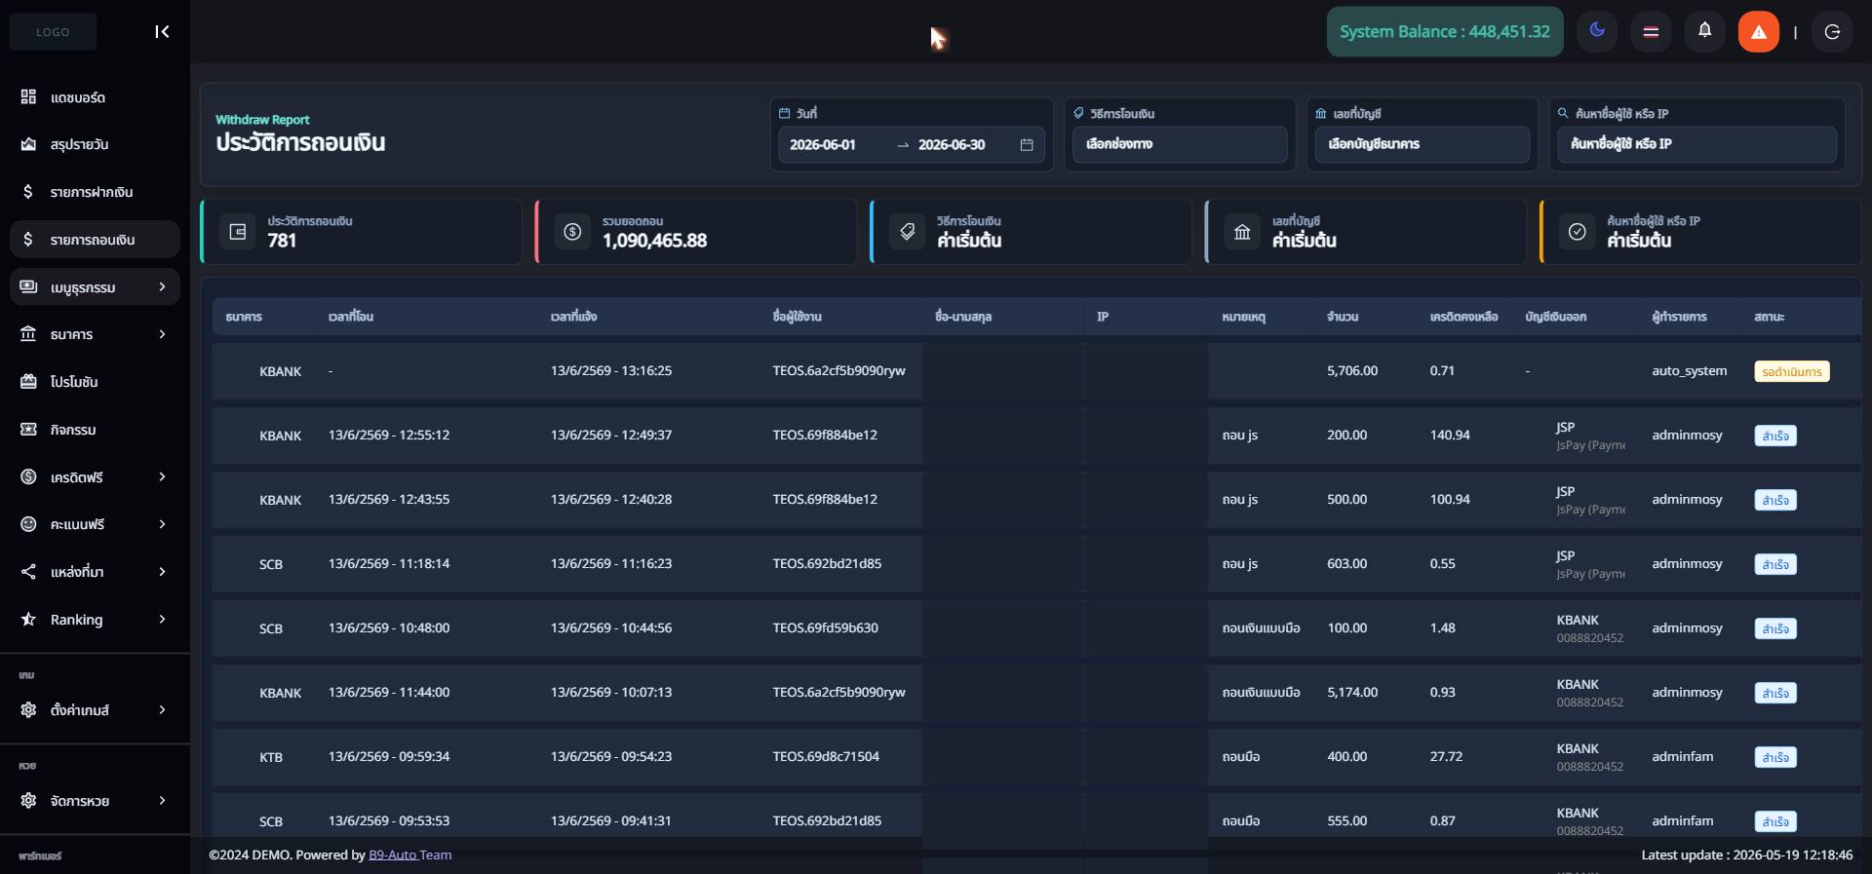
Task: Open the date range calendar icon
Action: [1027, 144]
